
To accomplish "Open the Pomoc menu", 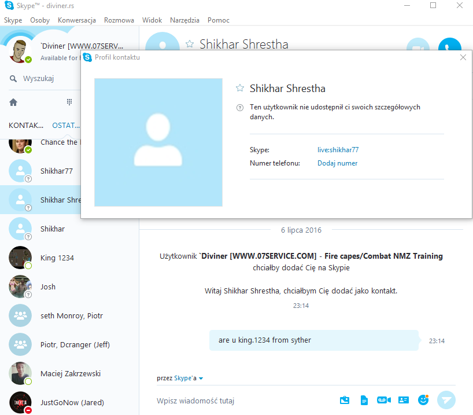I will coord(219,20).
